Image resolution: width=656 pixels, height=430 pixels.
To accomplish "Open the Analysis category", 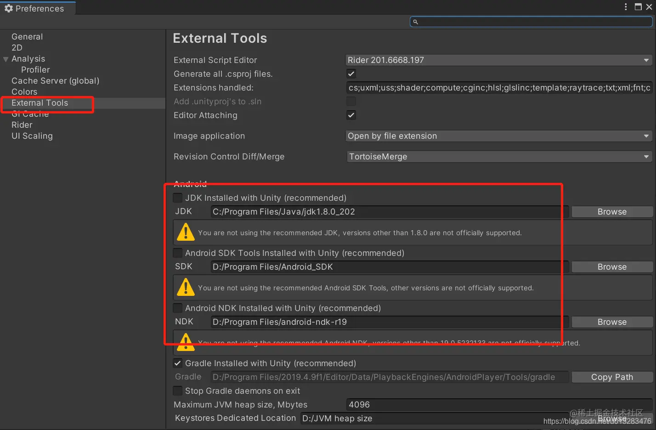I will (28, 59).
